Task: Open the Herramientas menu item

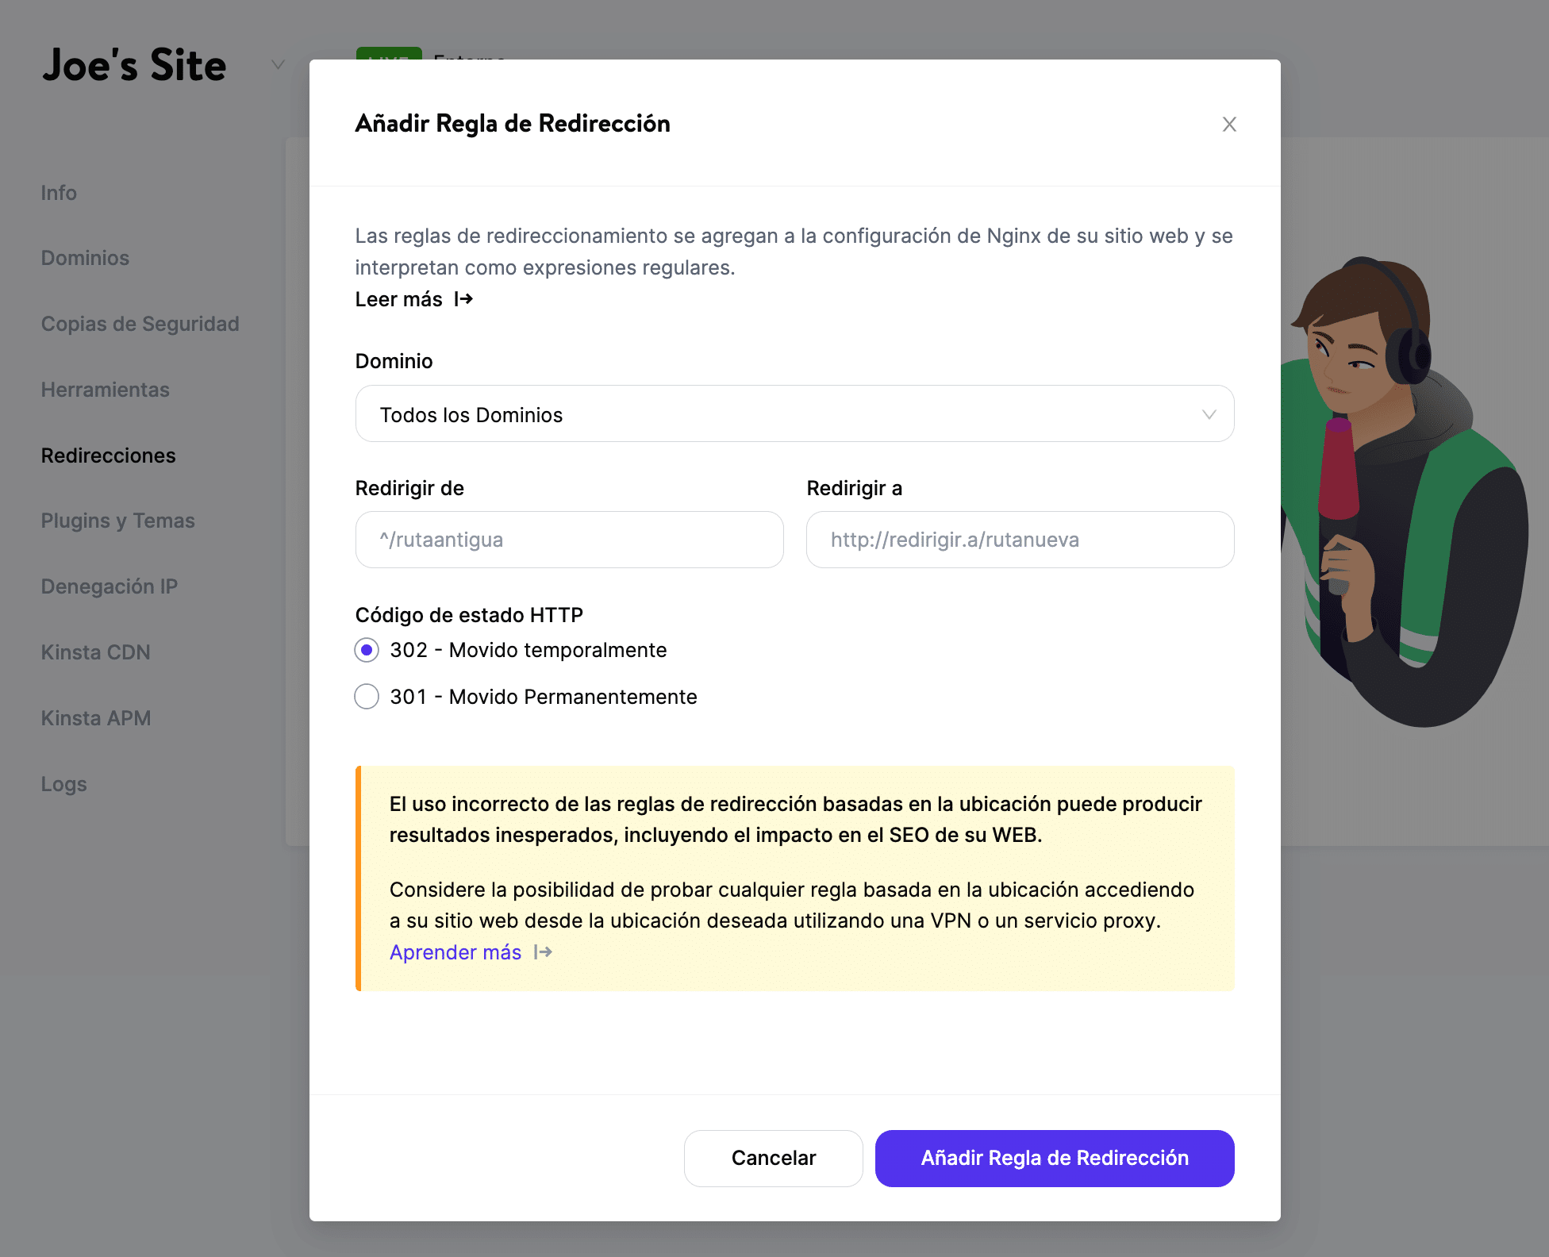Action: [105, 390]
